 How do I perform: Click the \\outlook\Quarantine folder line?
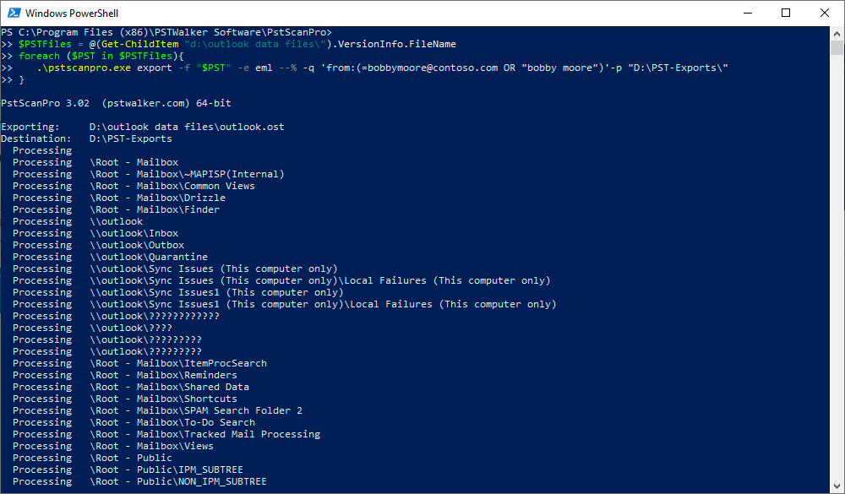pyautogui.click(x=149, y=257)
